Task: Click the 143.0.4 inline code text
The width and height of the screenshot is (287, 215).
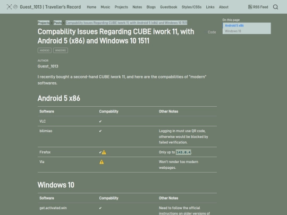Action: (183, 152)
